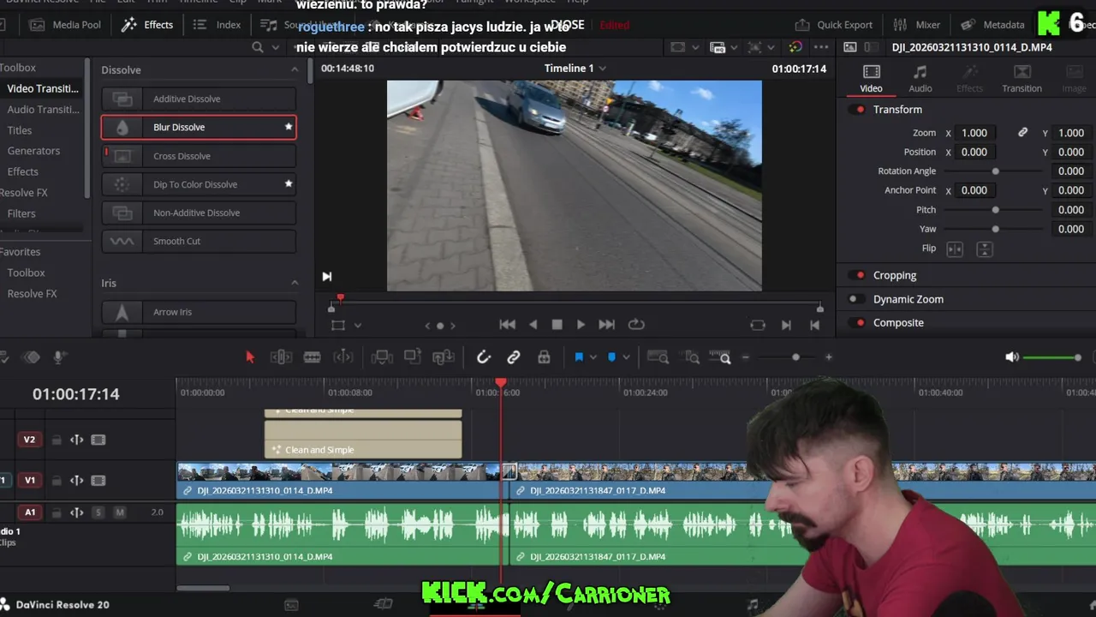1096x617 pixels.
Task: Switch to the Transition inspector tab
Action: 1022,78
